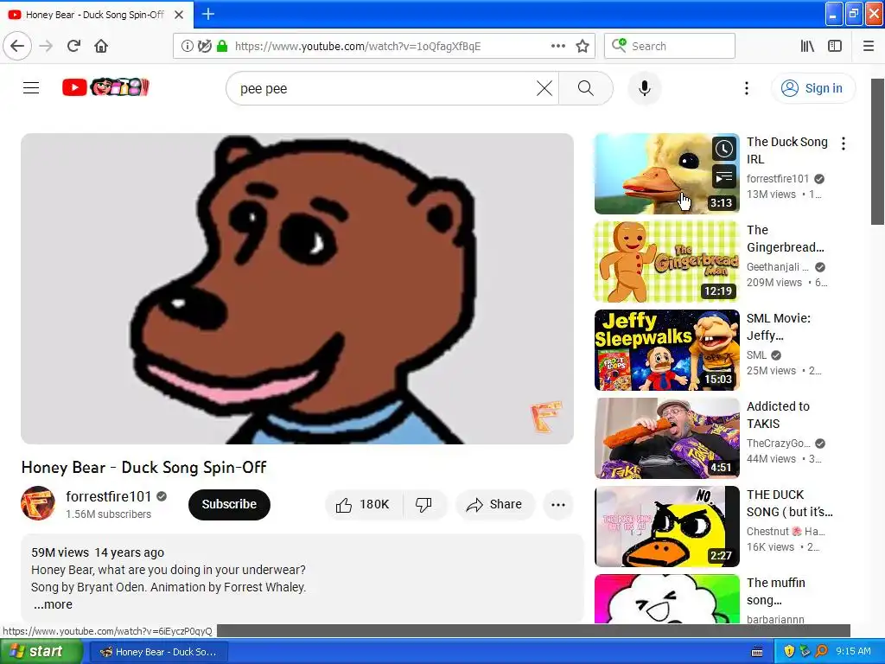The height and width of the screenshot is (664, 885).
Task: Click the page vertical scrollbar thumb
Action: click(878, 151)
